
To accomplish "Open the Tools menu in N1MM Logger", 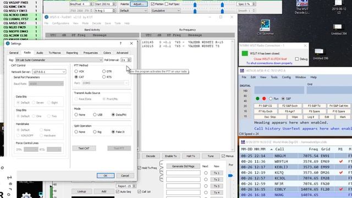I will click(x=274, y=77).
